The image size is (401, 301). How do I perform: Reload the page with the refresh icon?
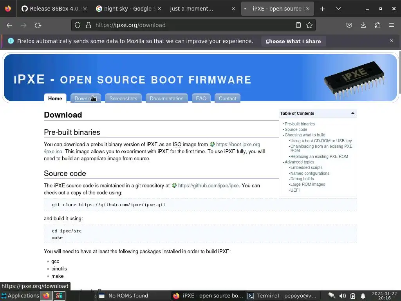pos(38,25)
